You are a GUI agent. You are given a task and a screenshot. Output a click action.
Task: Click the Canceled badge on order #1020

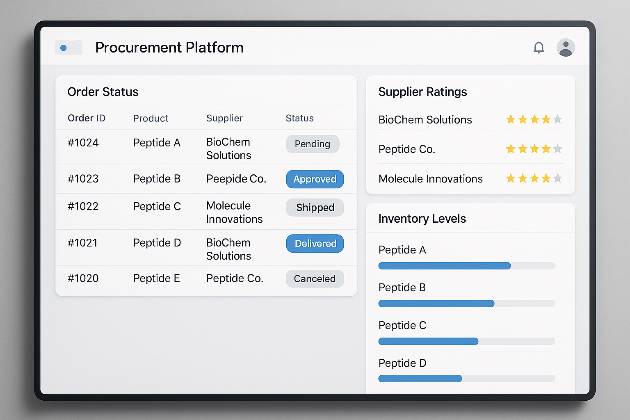pyautogui.click(x=315, y=278)
